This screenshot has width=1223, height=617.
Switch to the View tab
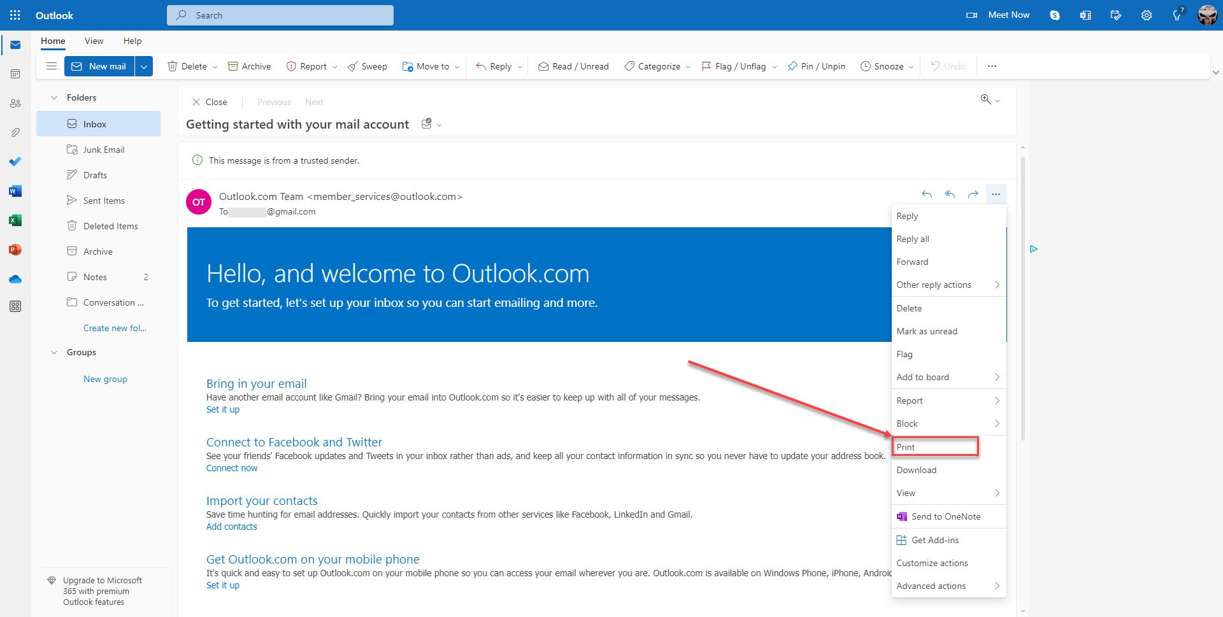pos(94,41)
